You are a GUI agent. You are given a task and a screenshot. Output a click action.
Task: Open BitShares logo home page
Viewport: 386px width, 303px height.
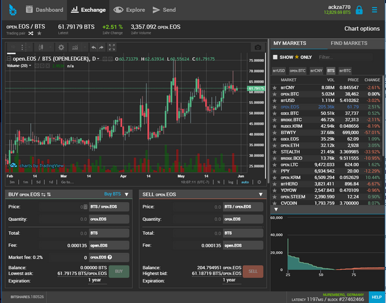13,10
